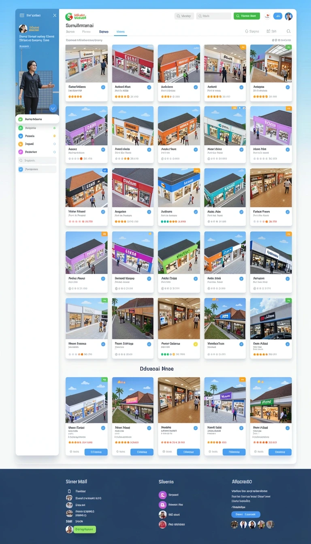Click the blue corner badge on the black storefront with the orange roof
Viewport: 311px width, 544px height.
[x=105, y=171]
